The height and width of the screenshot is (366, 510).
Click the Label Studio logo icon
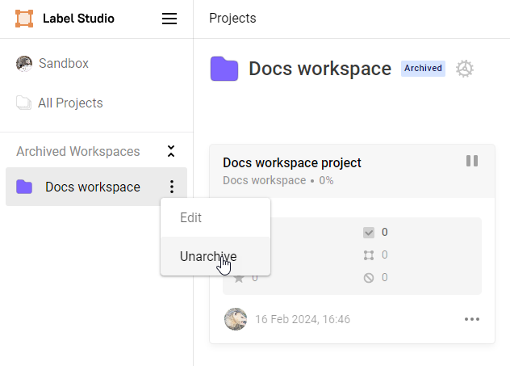click(x=25, y=19)
